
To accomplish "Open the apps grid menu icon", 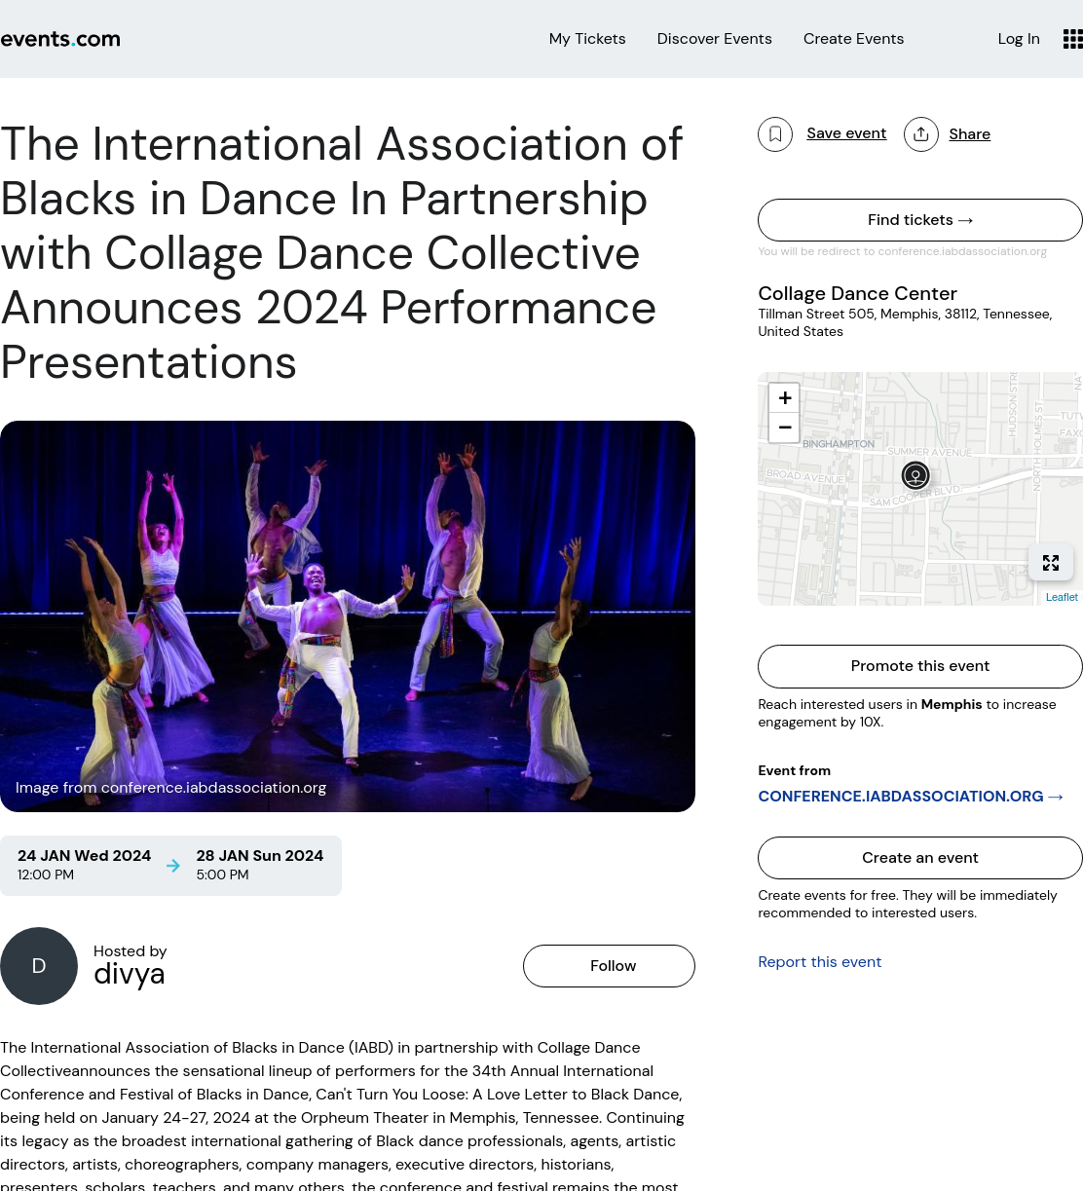I will coord(1072,39).
